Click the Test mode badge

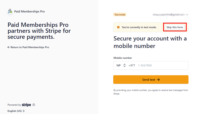click(x=120, y=15)
